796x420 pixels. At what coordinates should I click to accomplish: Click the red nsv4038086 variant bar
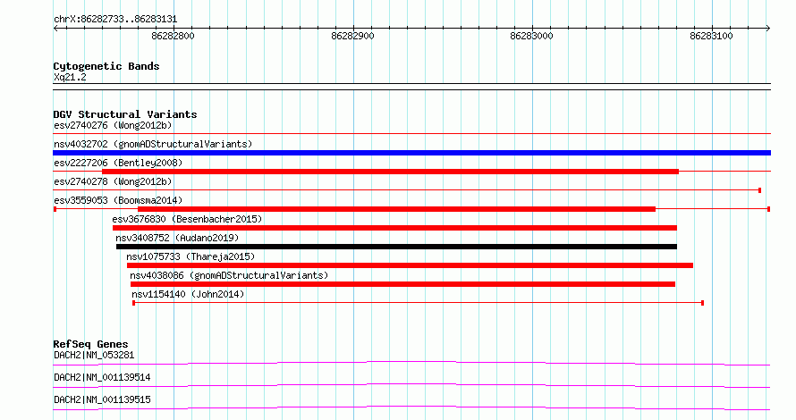[x=402, y=284]
